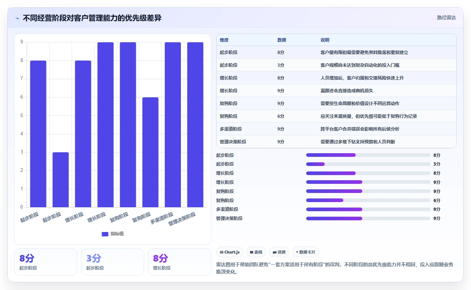471x290 pixels.
Task: Click the 数据 column header
Action: pos(282,40)
